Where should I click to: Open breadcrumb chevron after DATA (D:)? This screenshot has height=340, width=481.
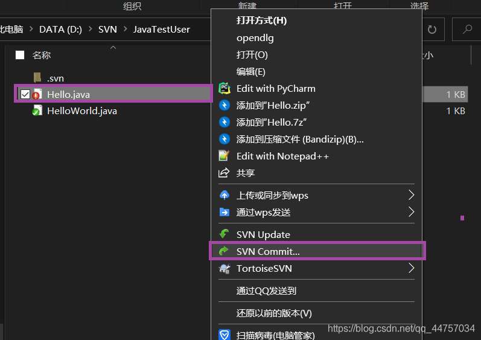(90, 29)
